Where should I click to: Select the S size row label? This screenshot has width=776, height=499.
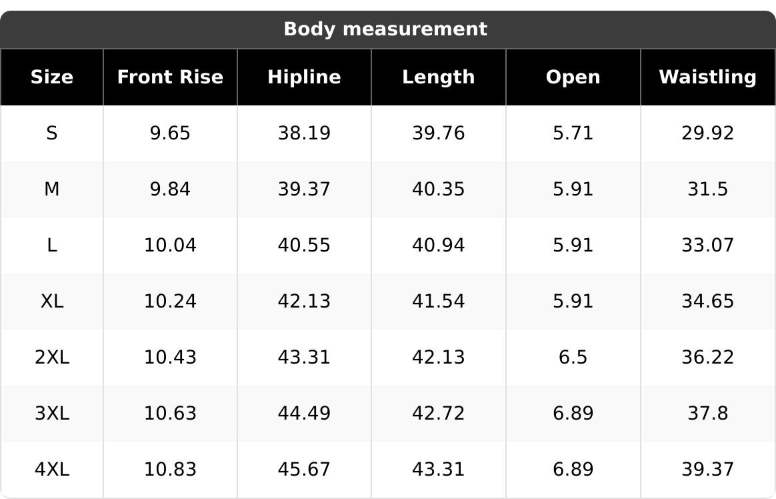pos(52,133)
